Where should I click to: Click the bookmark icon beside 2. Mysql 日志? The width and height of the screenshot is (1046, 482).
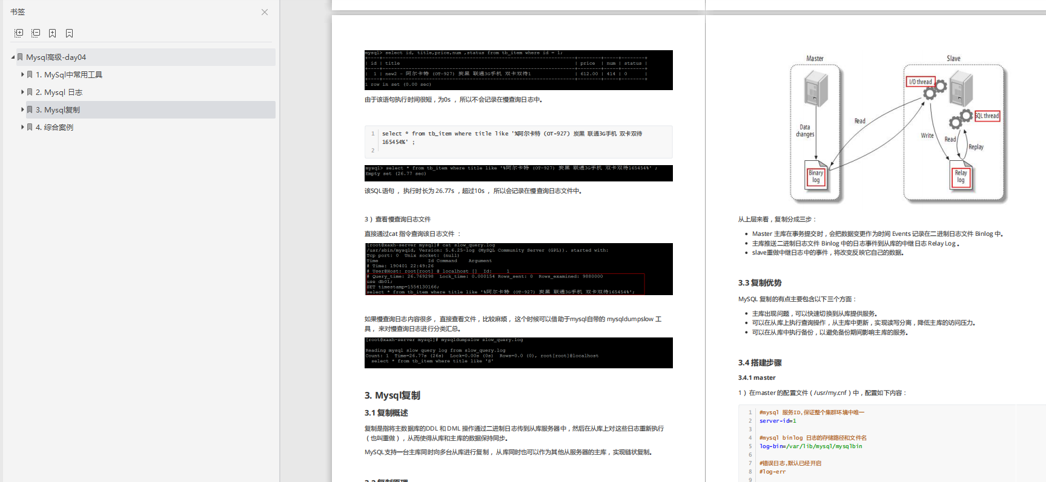pyautogui.click(x=30, y=92)
